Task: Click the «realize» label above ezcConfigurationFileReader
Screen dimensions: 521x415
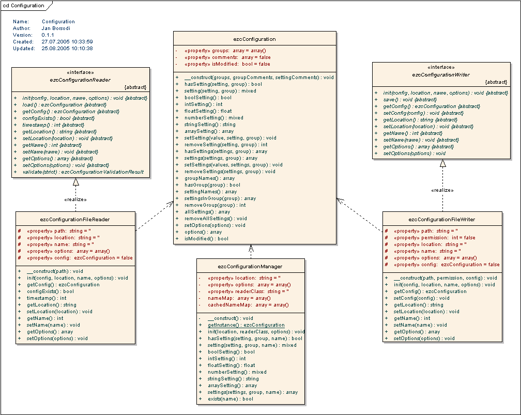Action: (x=75, y=199)
